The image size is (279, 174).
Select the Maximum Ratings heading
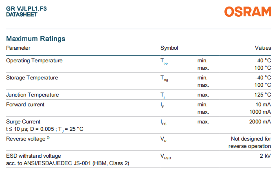tap(36, 39)
